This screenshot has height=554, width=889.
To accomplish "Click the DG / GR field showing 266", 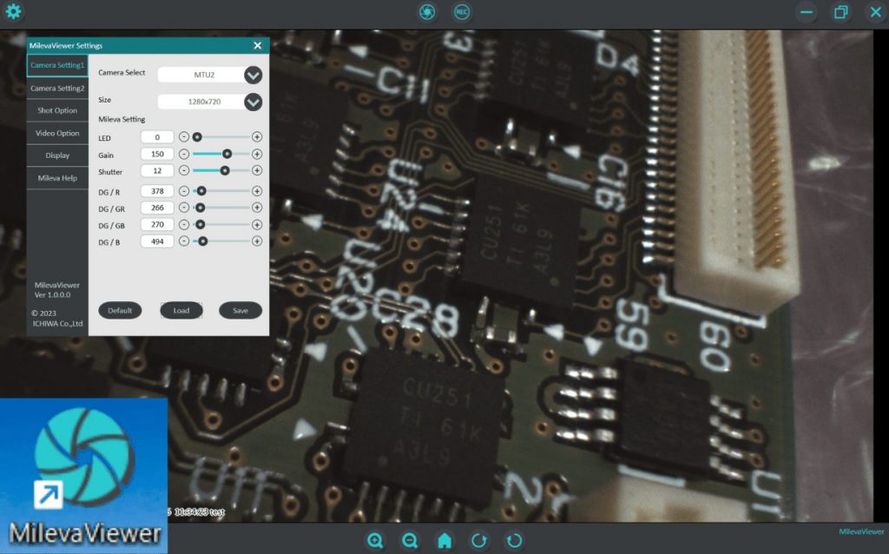I will tap(157, 208).
